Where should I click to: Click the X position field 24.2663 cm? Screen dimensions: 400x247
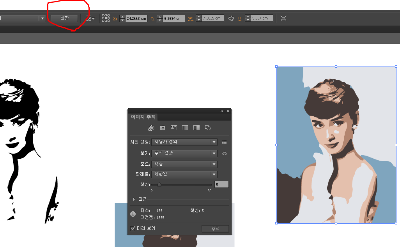136,18
